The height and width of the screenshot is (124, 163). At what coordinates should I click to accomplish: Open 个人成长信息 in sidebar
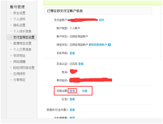point(22,31)
